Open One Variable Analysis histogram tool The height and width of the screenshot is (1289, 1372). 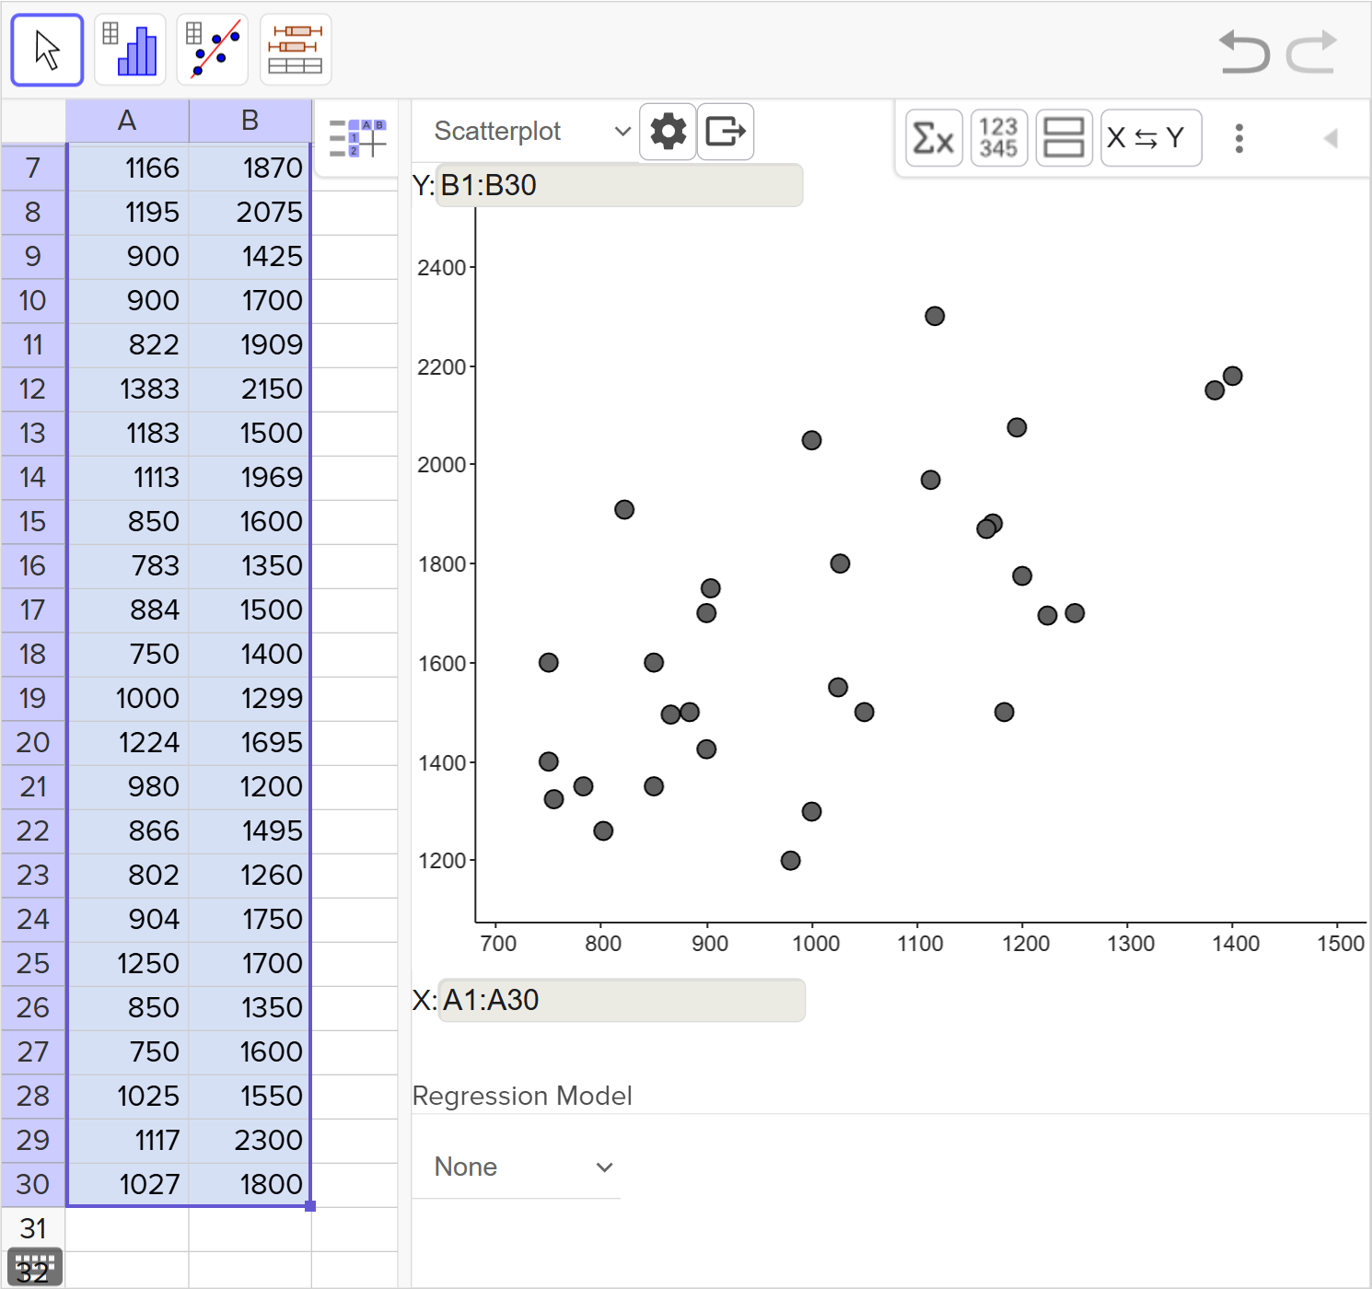coord(130,50)
